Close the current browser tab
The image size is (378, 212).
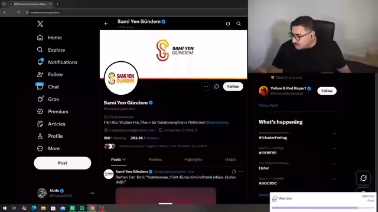pyautogui.click(x=50, y=4)
